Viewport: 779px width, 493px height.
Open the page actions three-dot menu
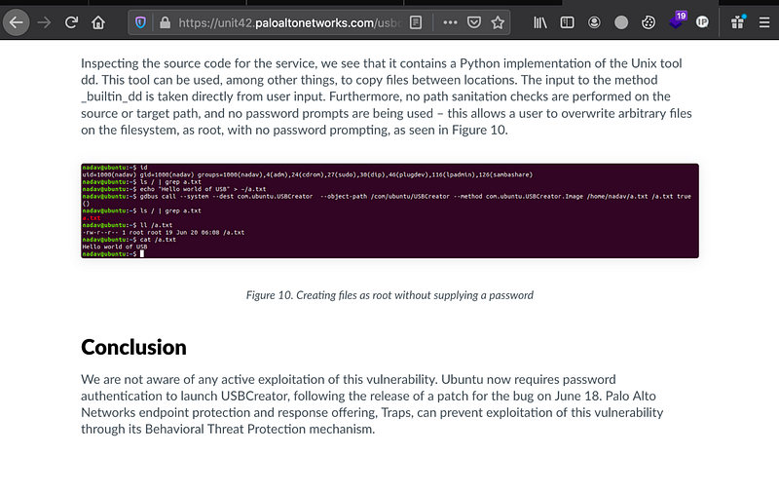coord(450,22)
